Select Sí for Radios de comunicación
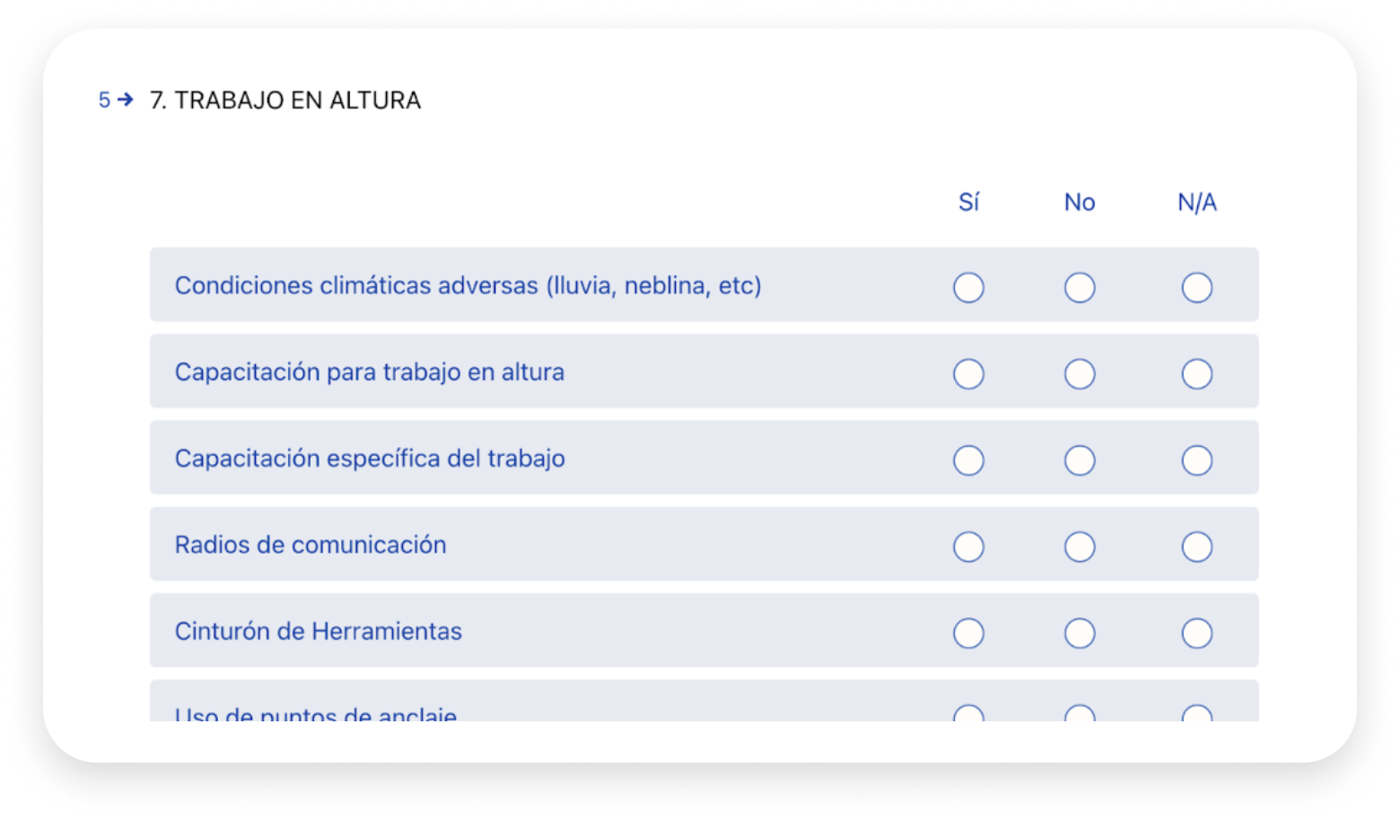1400x820 pixels. pyautogui.click(x=968, y=546)
